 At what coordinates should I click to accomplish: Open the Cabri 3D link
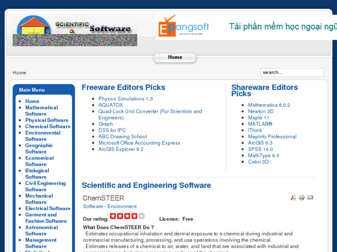[258, 162]
